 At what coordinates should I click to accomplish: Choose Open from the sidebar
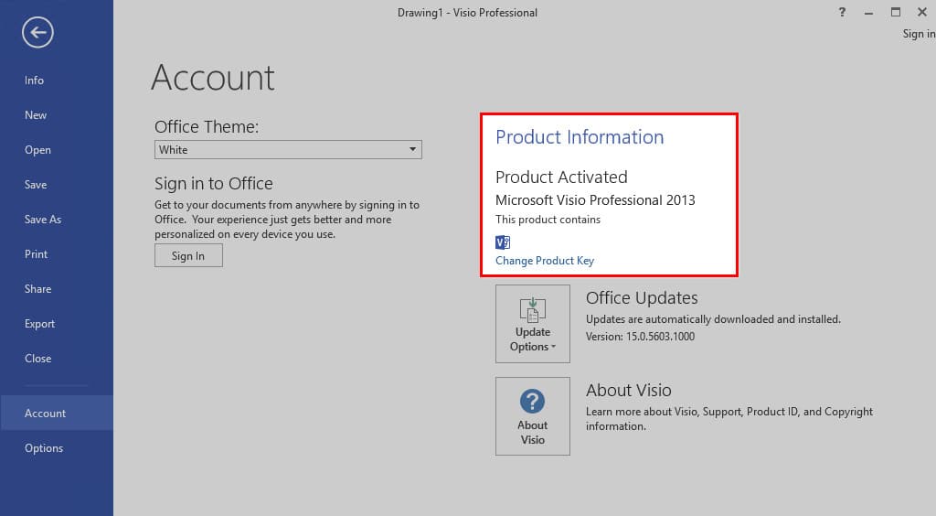tap(37, 150)
